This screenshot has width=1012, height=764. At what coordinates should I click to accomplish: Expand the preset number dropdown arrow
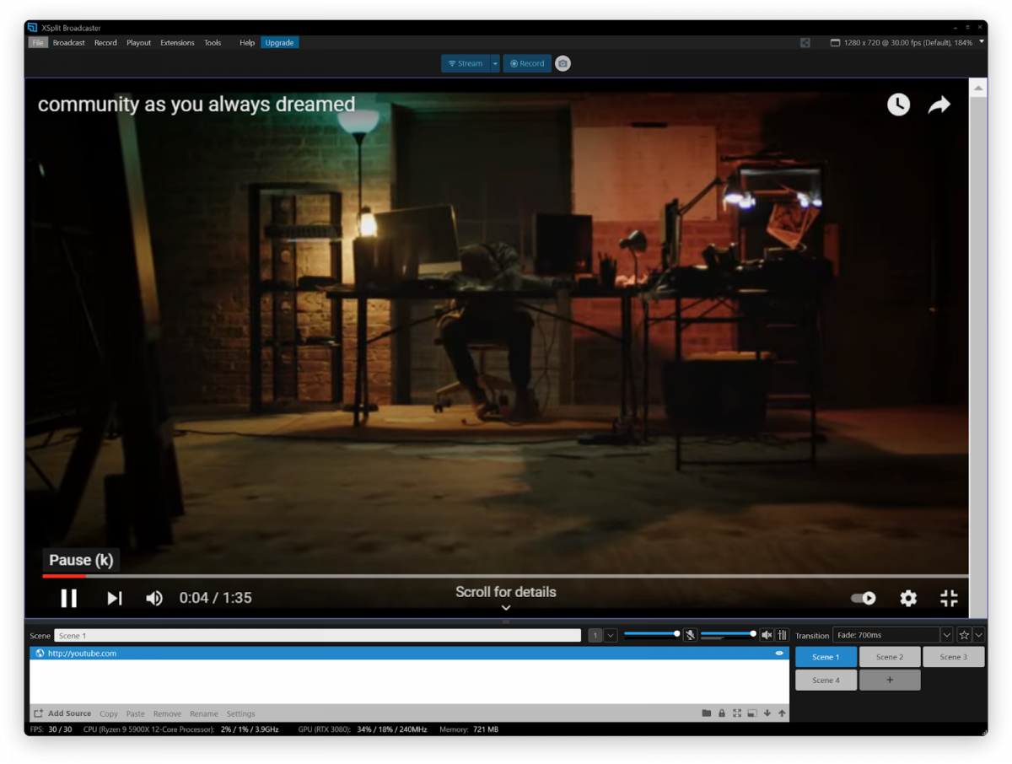(x=611, y=636)
